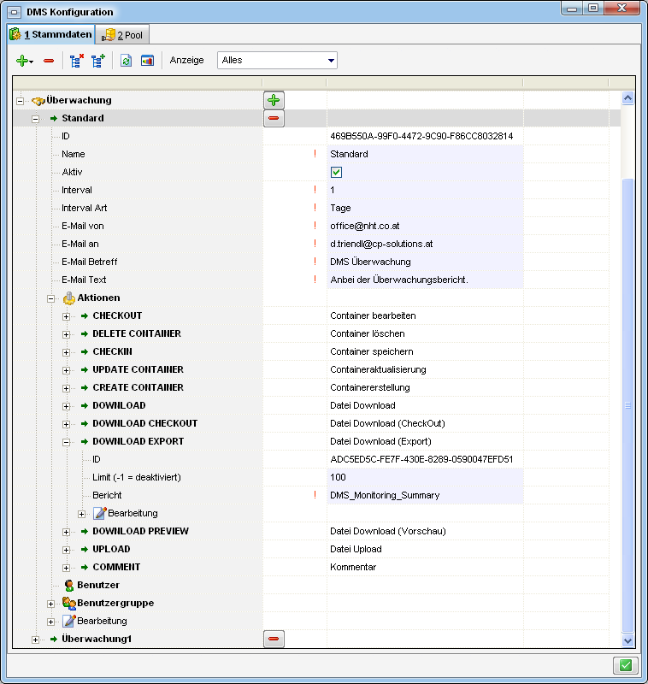
Task: Click tree icon with red X
Action: (x=77, y=61)
